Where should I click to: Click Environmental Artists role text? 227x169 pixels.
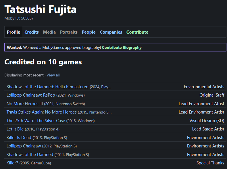click(204, 87)
